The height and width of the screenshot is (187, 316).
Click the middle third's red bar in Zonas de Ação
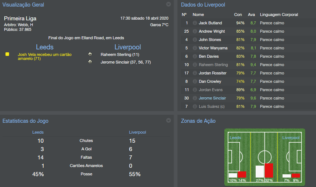tap(269, 170)
